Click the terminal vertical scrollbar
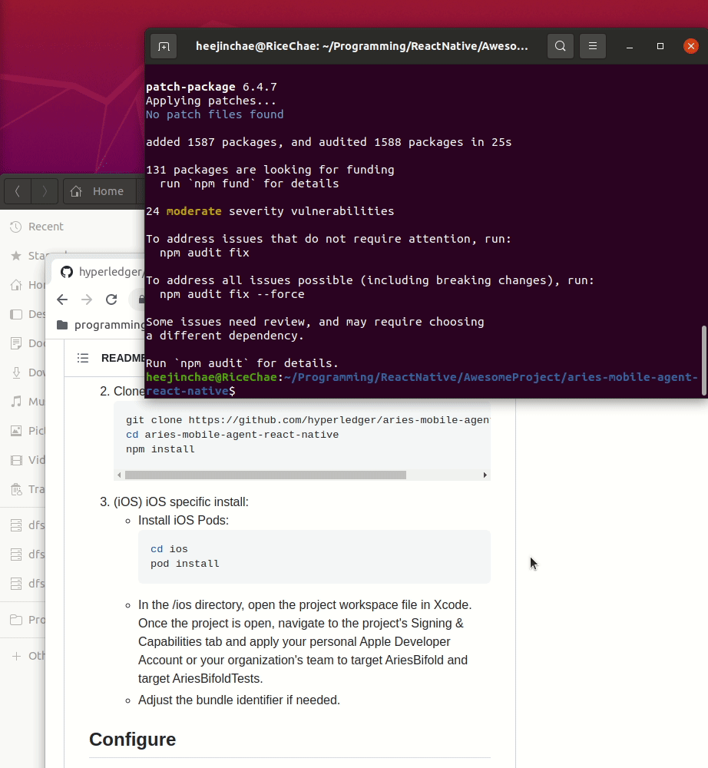The width and height of the screenshot is (708, 768). tap(704, 360)
